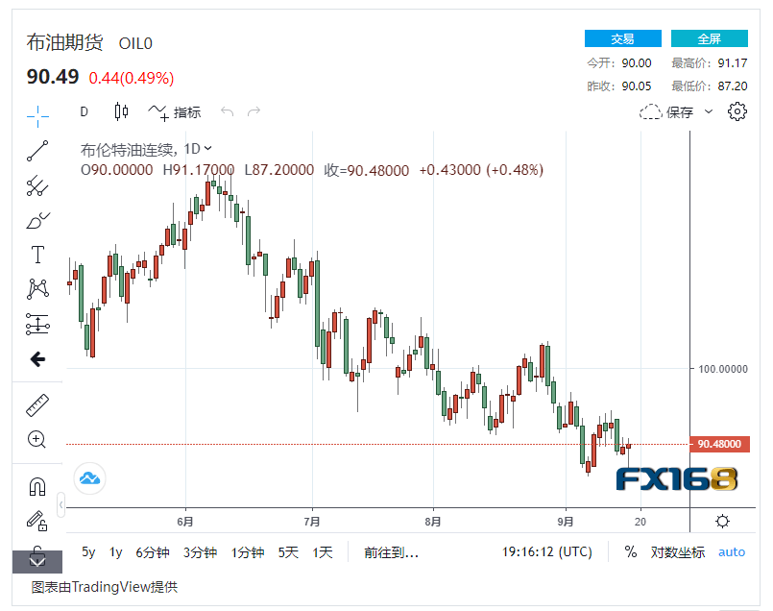The width and height of the screenshot is (773, 611).
Task: Click the 7月 time axis label
Action: coord(312,522)
